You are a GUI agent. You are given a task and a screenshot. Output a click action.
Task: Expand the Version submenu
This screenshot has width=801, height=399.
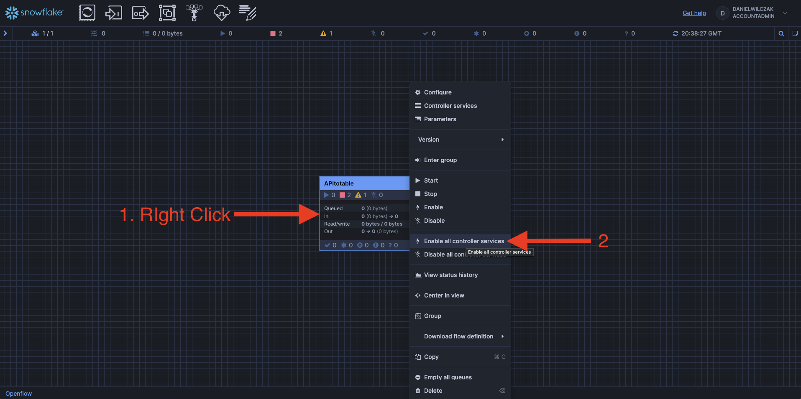[x=460, y=140]
